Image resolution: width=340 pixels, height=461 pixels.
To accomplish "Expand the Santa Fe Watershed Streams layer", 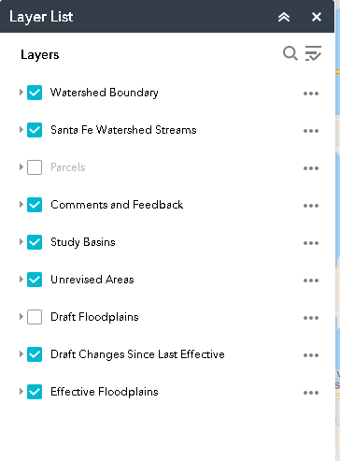I will click(x=21, y=129).
